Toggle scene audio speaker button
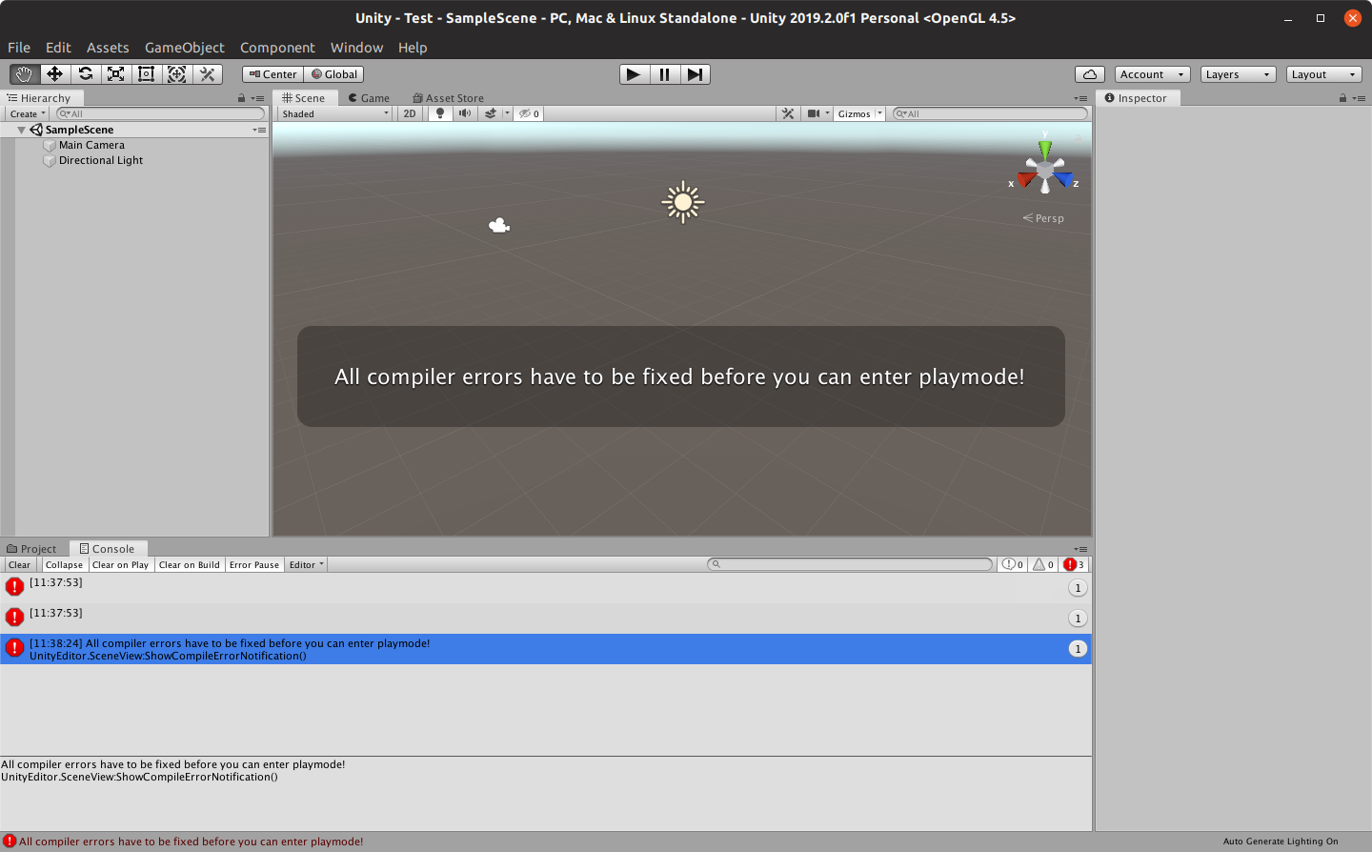Viewport: 1372px width, 852px height. coord(465,114)
